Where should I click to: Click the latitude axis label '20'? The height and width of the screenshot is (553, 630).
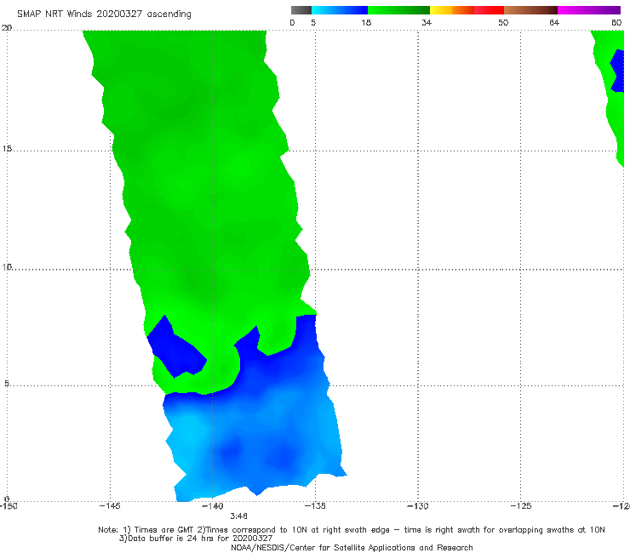(7, 28)
